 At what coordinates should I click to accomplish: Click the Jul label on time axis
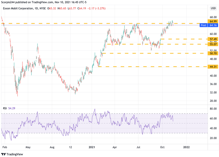tap(138, 147)
